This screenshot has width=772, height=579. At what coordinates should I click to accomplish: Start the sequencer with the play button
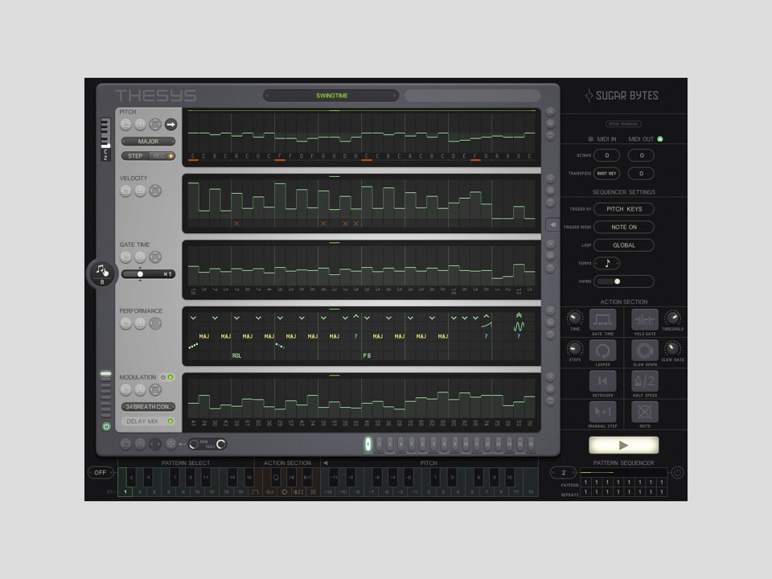click(624, 445)
